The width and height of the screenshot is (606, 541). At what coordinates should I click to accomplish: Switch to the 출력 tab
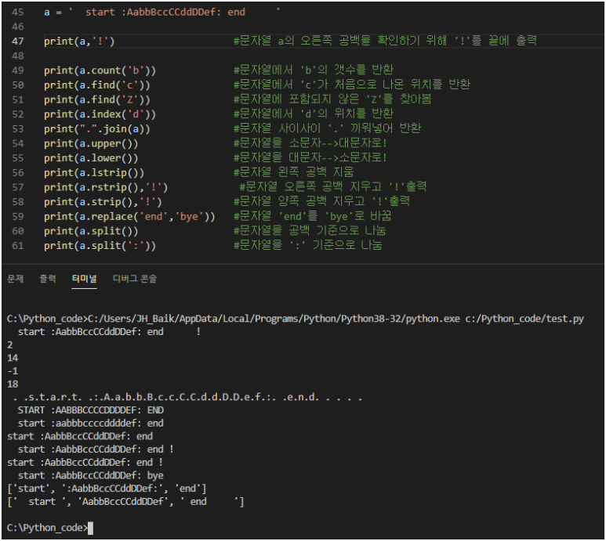click(x=48, y=279)
